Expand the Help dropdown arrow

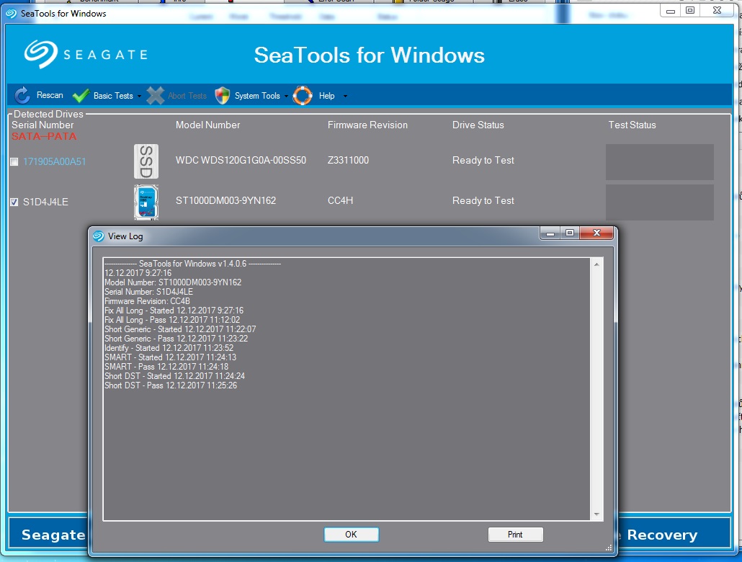coord(345,96)
